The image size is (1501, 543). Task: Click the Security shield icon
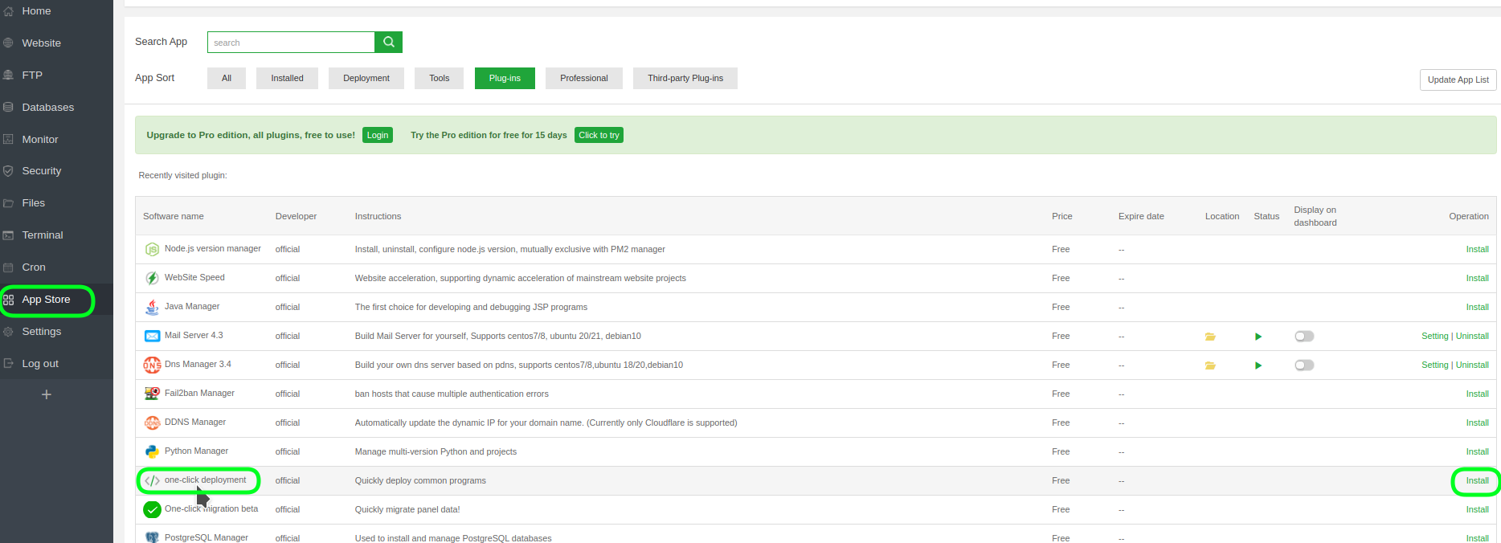coord(8,171)
